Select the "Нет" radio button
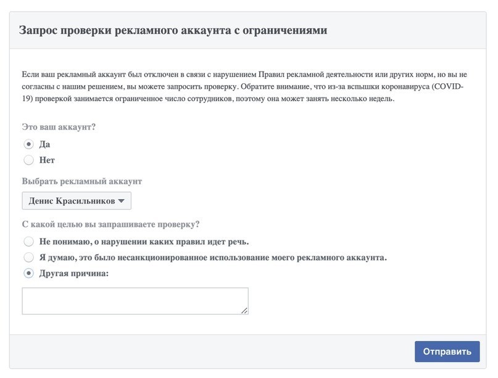This screenshot has height=378, width=498. 28,160
